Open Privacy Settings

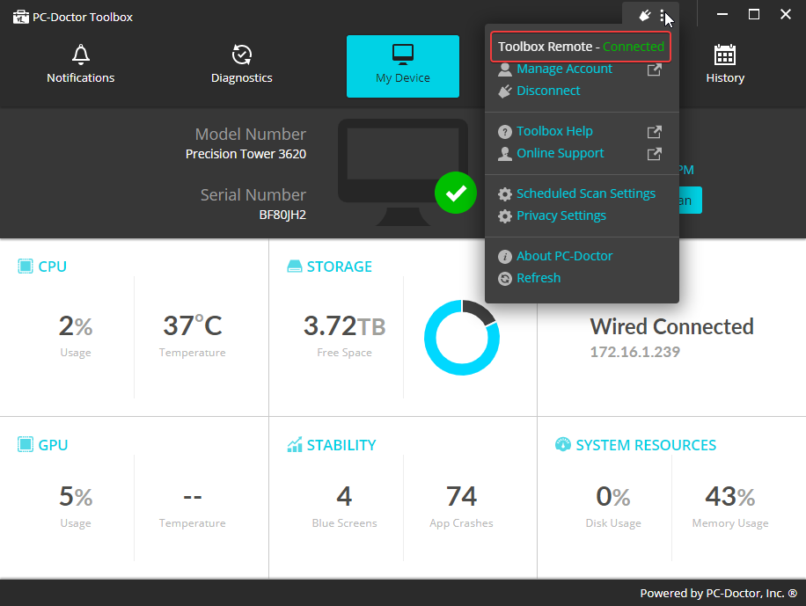tap(561, 215)
